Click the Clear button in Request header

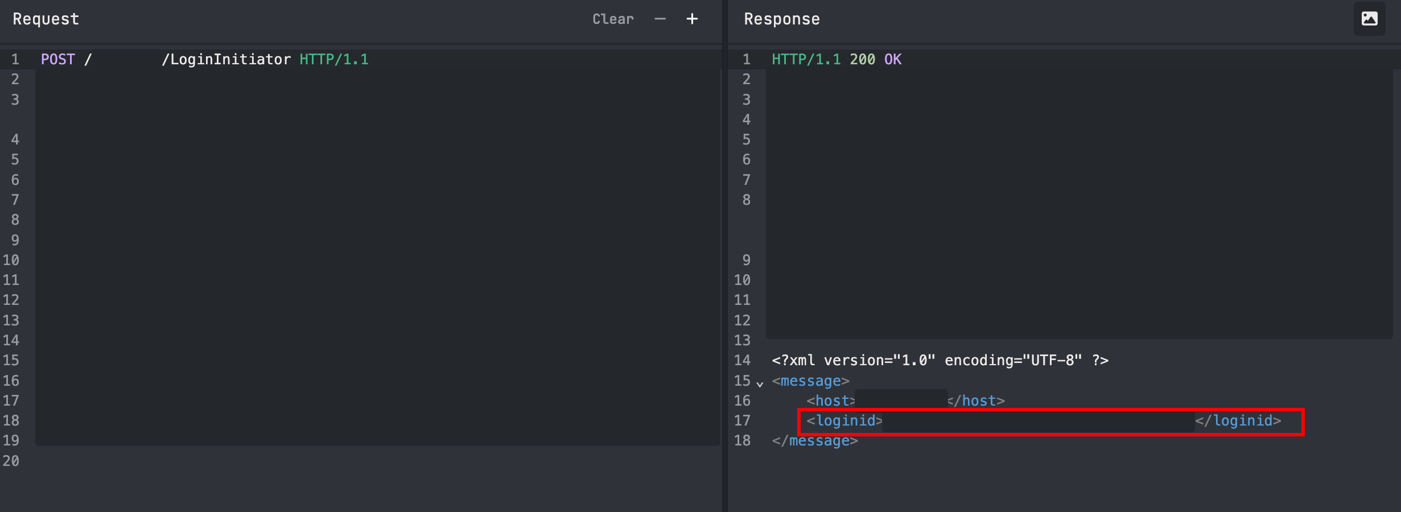613,19
